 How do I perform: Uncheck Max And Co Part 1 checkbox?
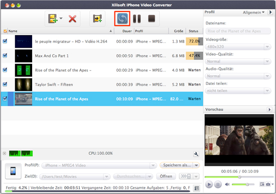[5, 56]
